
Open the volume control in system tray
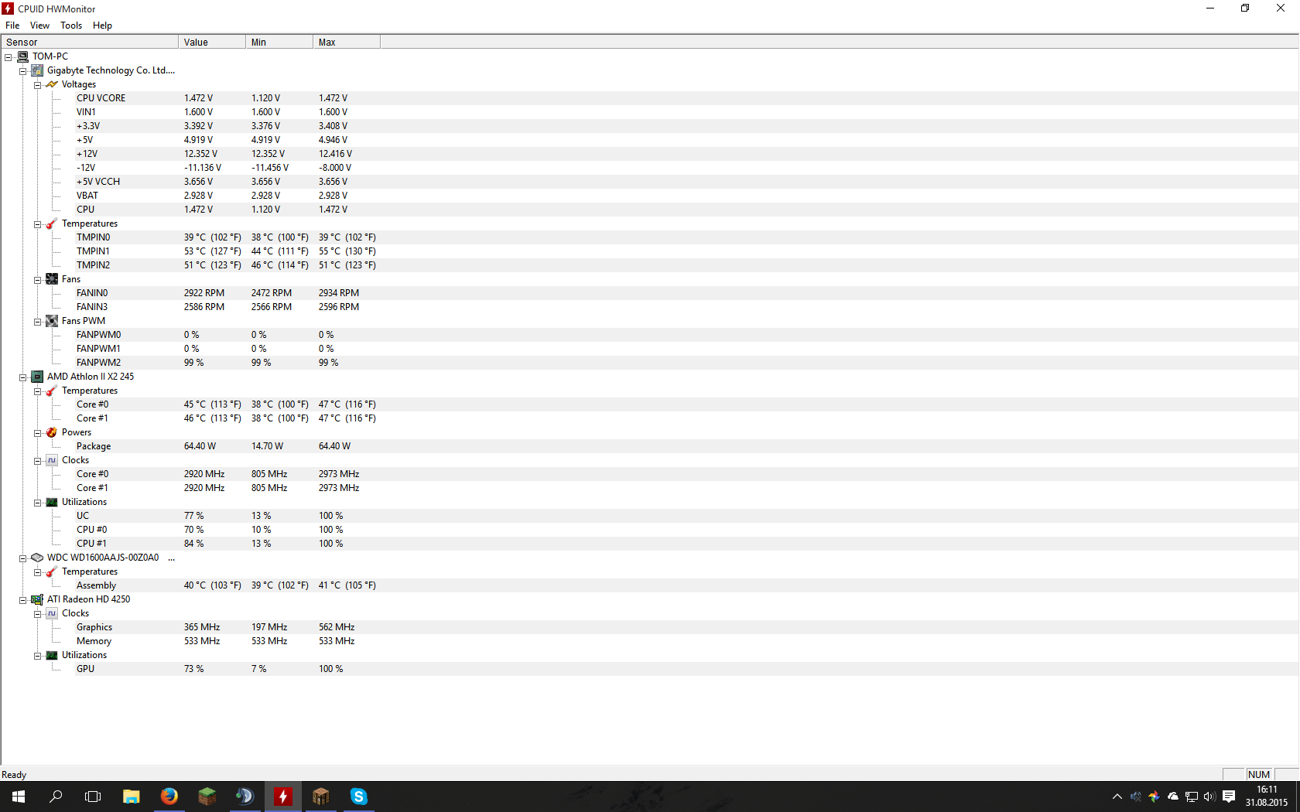[x=1209, y=797]
